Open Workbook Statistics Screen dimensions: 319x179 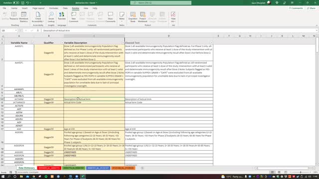pos(23,17)
